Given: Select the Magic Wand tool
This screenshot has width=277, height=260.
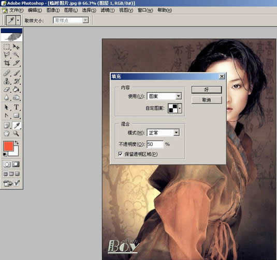Looking at the screenshot, I should (x=16, y=55).
